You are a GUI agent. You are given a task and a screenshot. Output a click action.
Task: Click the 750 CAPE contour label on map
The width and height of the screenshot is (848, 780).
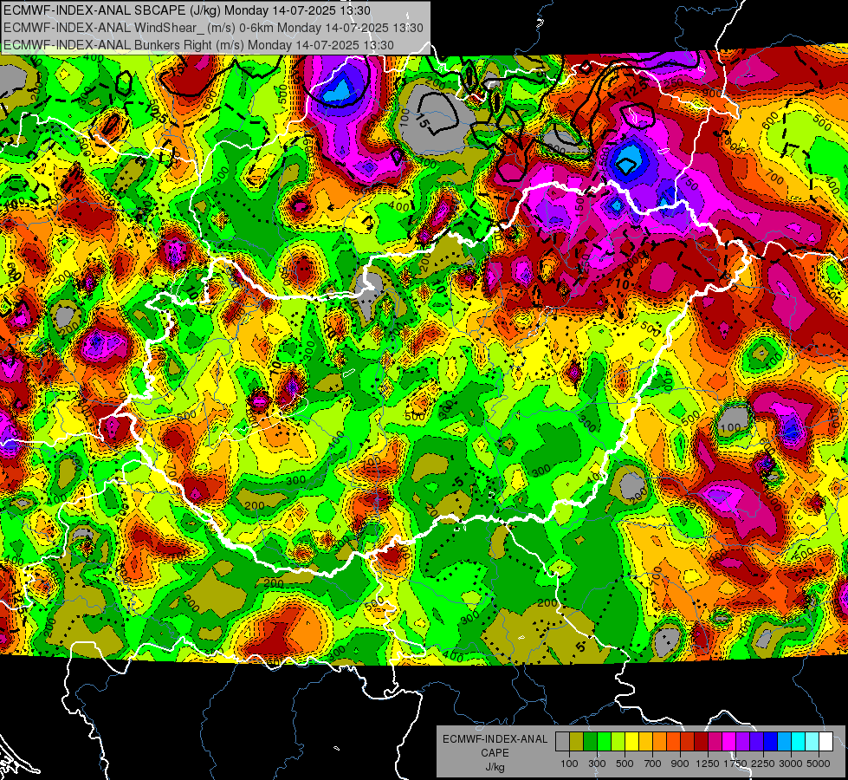coord(688,181)
